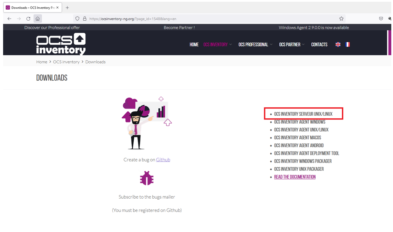This screenshot has width=393, height=232.
Task: Close the Downloads – OCS Inventory tab
Action: (58, 8)
